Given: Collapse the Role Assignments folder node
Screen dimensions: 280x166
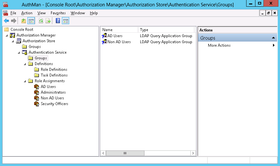Looking at the screenshot, I should click(25, 81).
